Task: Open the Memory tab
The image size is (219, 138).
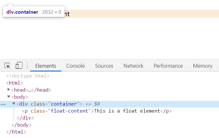Action: coord(202,66)
